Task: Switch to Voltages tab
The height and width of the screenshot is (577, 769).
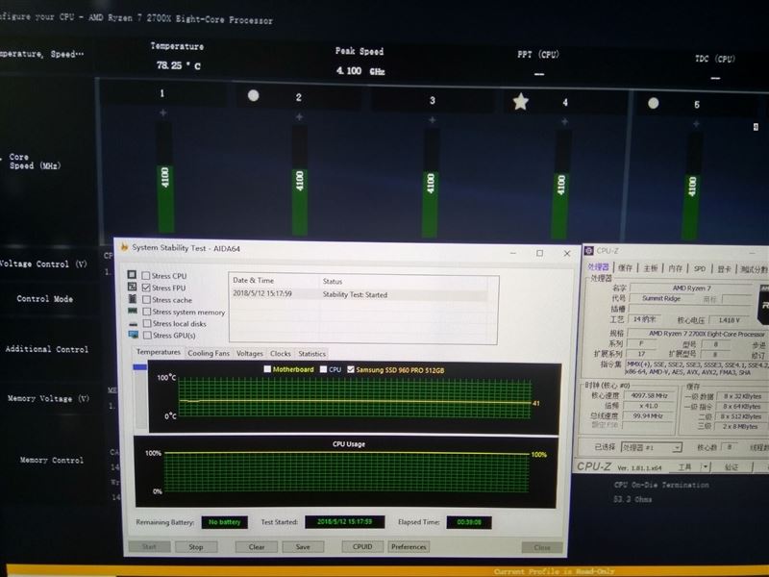Action: [250, 353]
